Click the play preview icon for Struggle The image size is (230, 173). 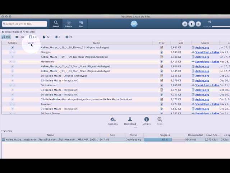click(x=10, y=52)
